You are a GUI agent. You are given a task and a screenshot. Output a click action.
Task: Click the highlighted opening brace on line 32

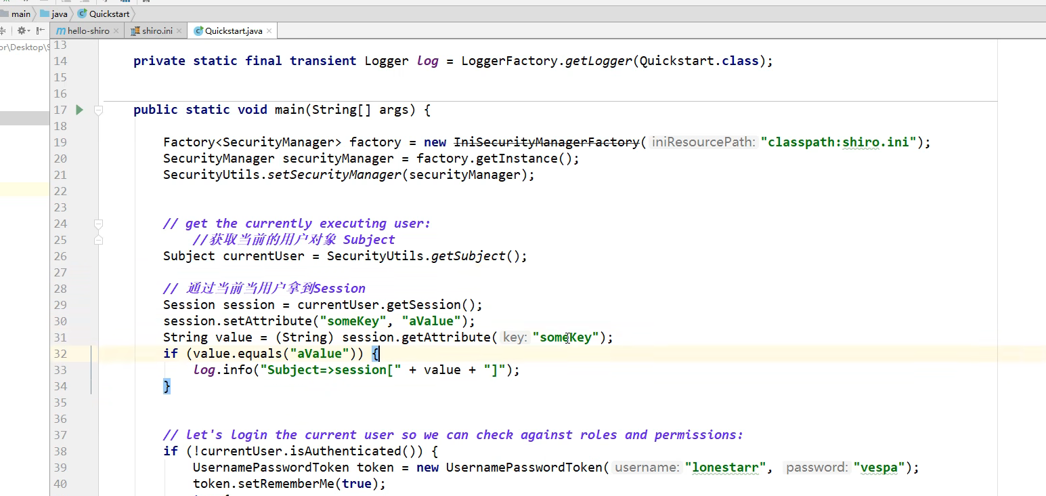point(376,354)
